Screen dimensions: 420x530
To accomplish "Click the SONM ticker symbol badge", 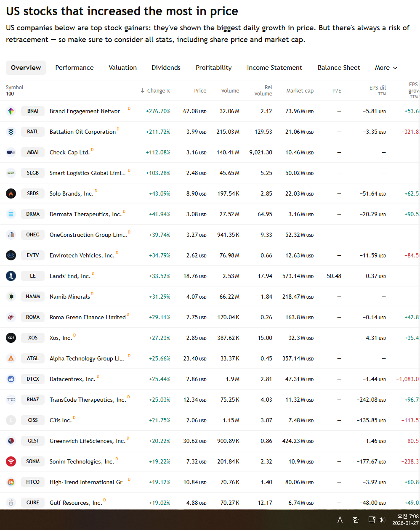I will (x=33, y=461).
